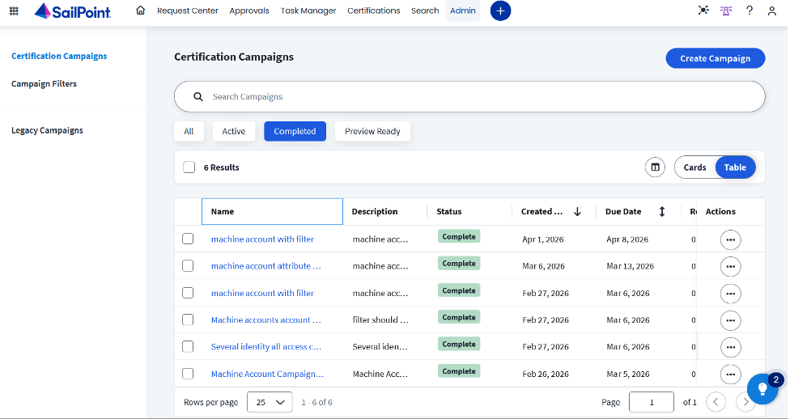This screenshot has width=790, height=419.
Task: Expand the Rows per page dropdown
Action: coord(270,402)
